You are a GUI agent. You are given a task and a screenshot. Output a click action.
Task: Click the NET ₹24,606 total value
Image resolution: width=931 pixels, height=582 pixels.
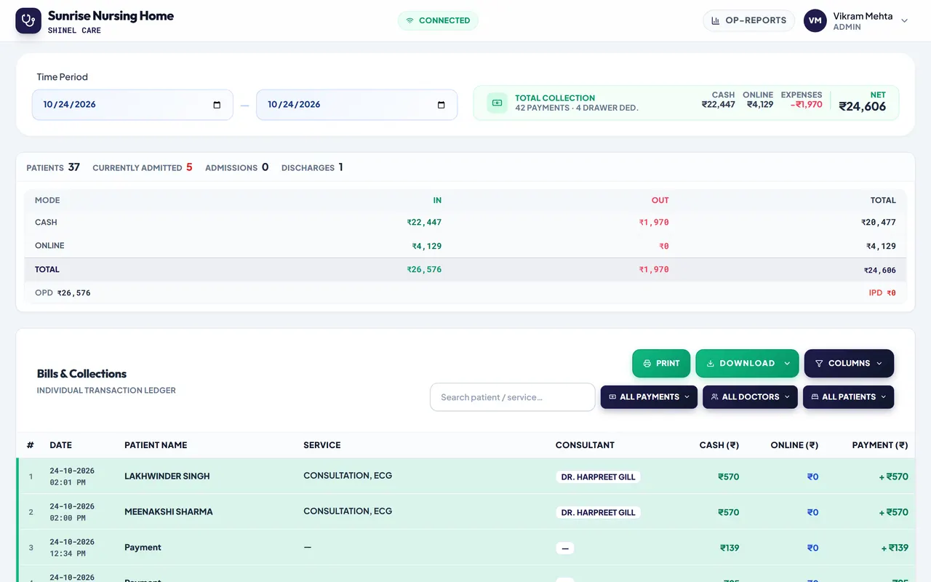tap(863, 106)
